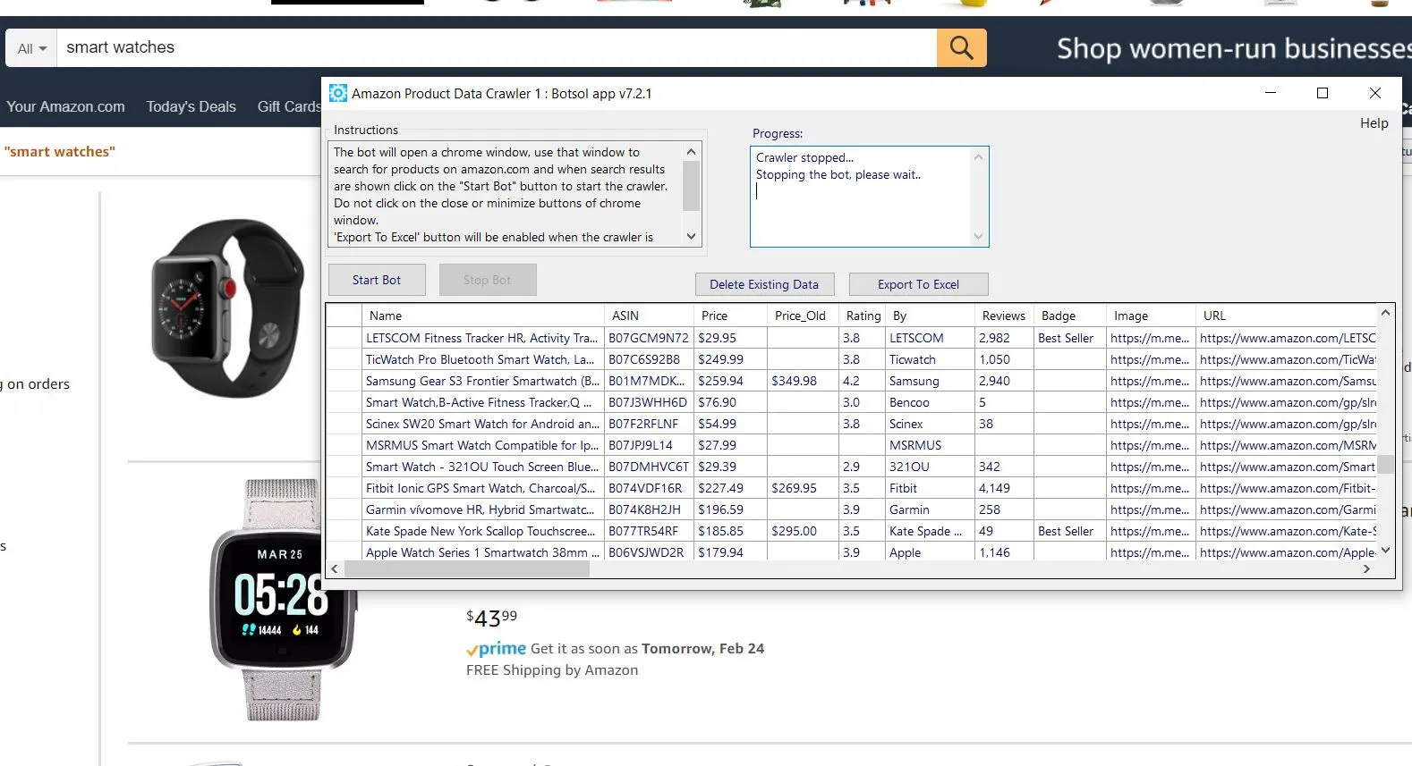Click the Amazon search magnifier button

[x=961, y=47]
